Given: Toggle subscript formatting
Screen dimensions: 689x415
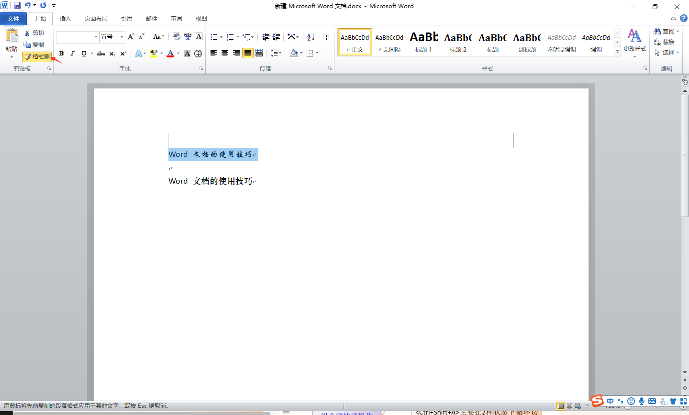Looking at the screenshot, I should coord(112,54).
